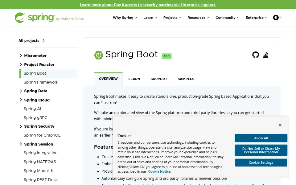Viewport: 296px width, 185px height.
Task: Click the Spring Boot page heading
Action: pos(131,54)
